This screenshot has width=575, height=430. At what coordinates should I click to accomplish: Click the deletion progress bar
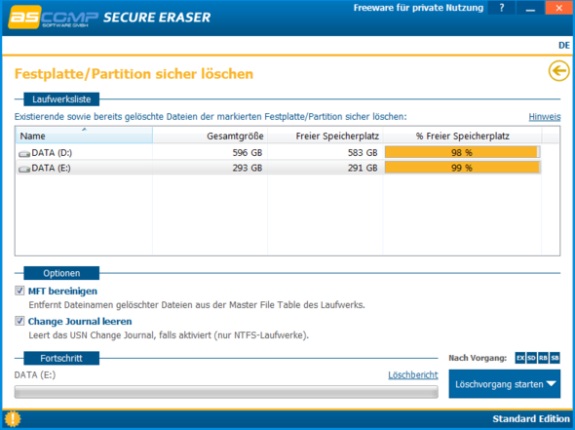pyautogui.click(x=226, y=392)
